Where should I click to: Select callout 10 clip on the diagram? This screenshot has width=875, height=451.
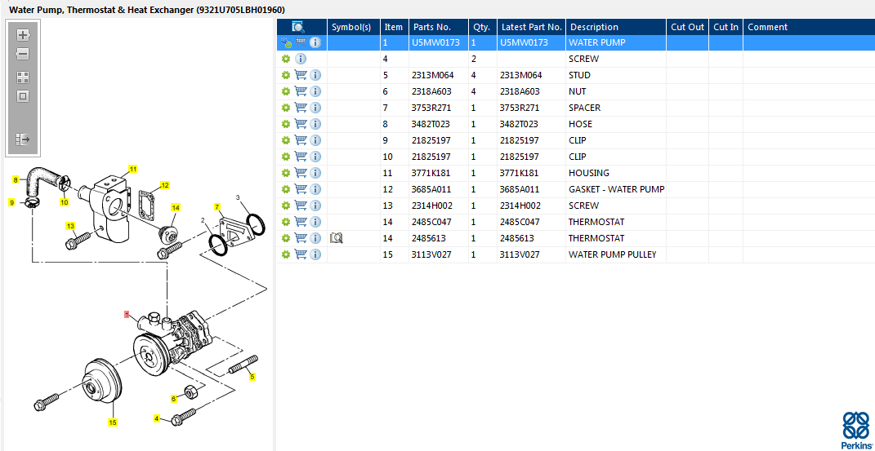click(x=65, y=202)
